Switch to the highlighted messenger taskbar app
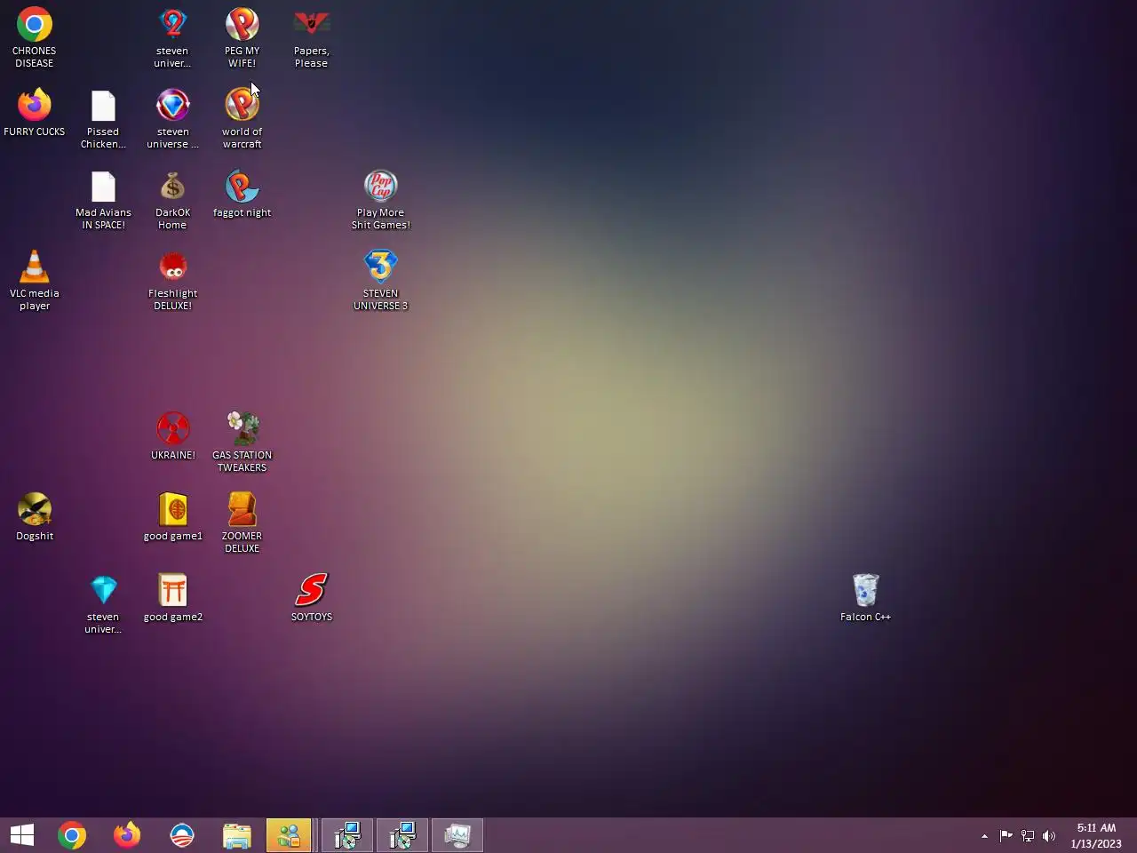 tap(289, 835)
